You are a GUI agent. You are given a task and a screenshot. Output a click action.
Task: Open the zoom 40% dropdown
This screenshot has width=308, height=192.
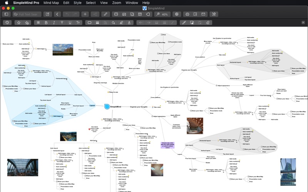click(x=162, y=14)
